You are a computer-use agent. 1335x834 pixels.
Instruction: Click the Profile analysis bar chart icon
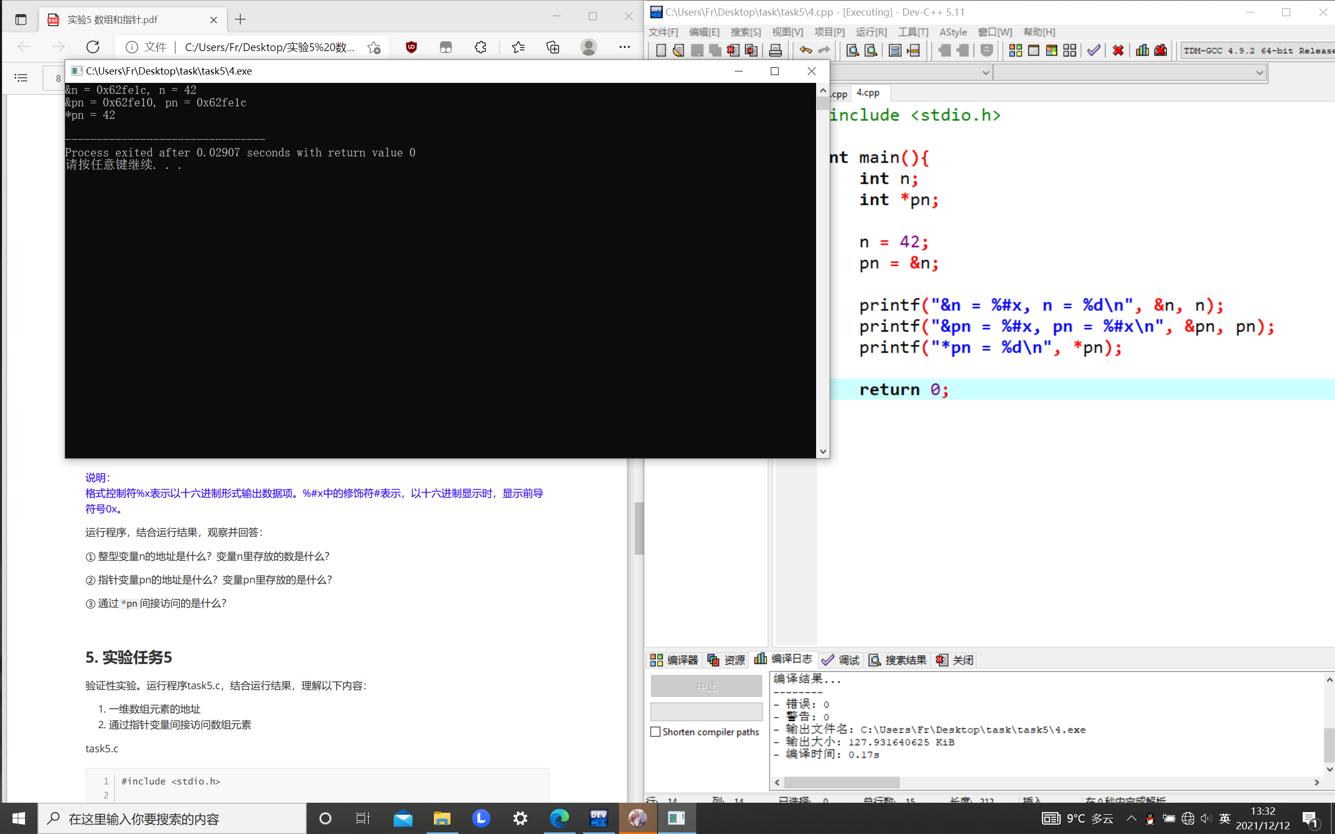tap(1142, 50)
